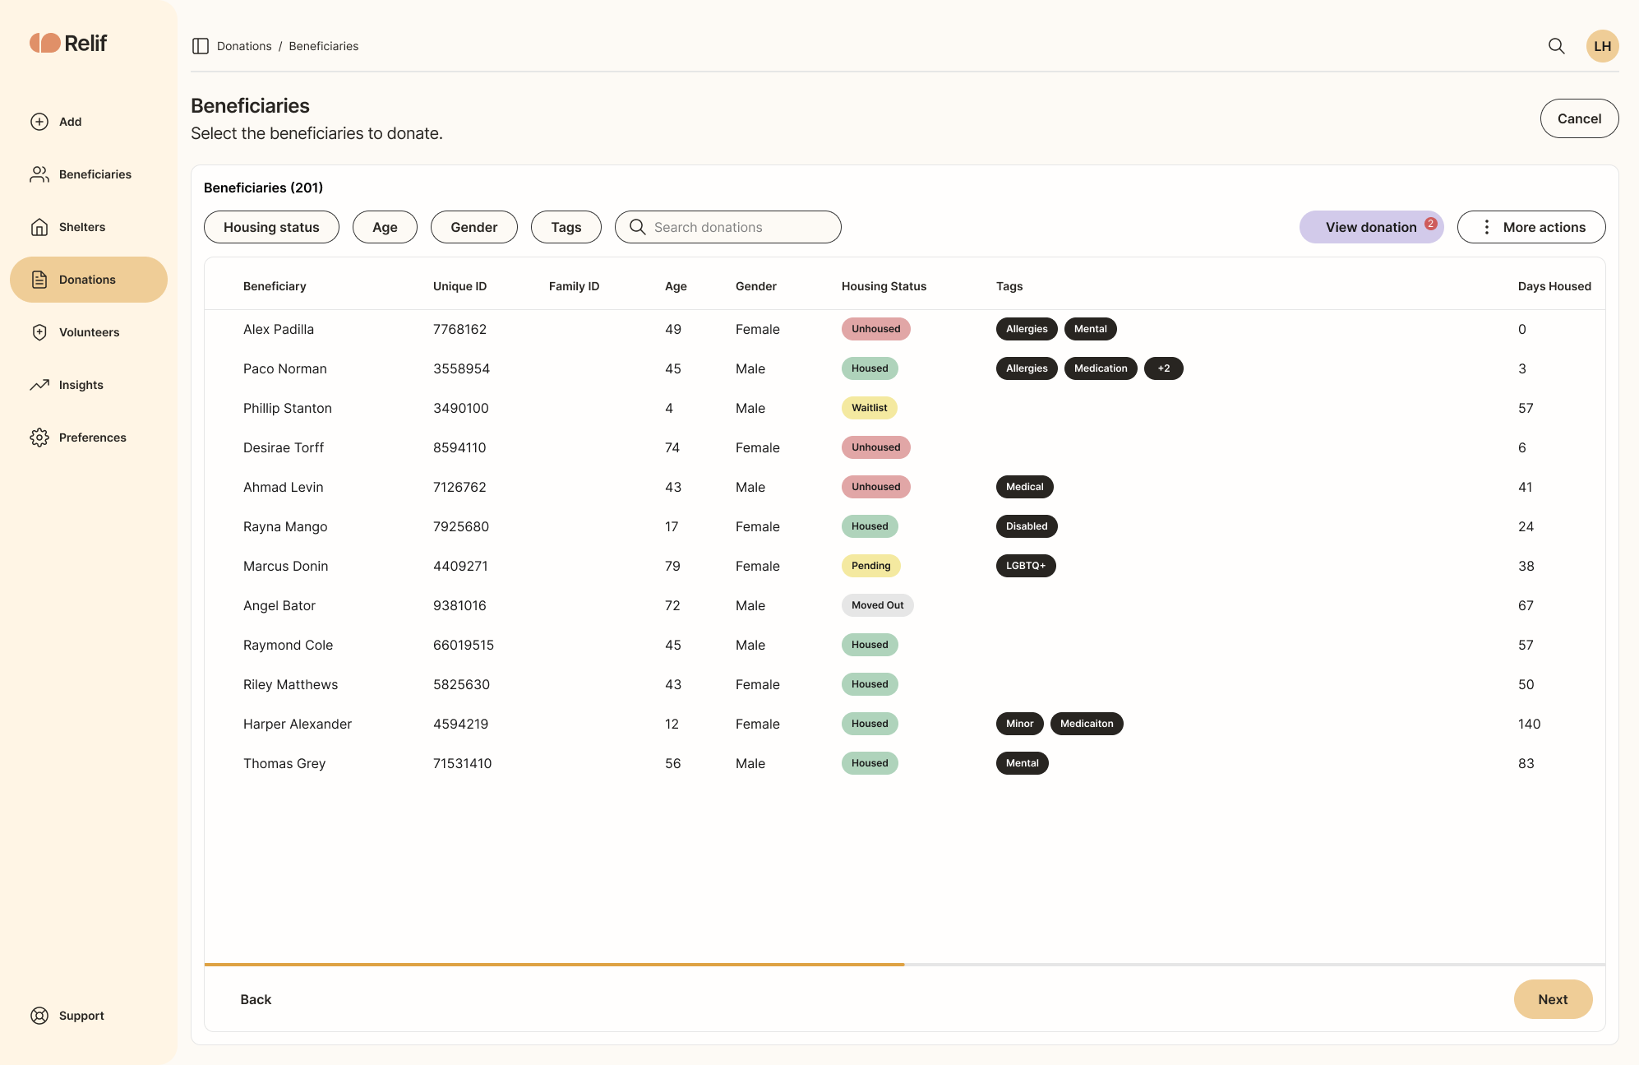Click the Medicaiton tag for Harper Alexander
This screenshot has width=1639, height=1065.
point(1087,724)
